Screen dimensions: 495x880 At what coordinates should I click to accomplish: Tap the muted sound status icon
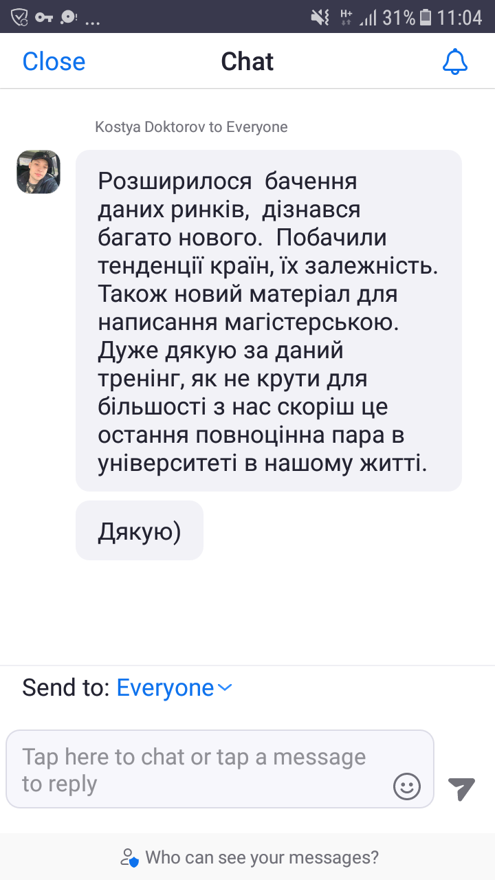pyautogui.click(x=320, y=17)
